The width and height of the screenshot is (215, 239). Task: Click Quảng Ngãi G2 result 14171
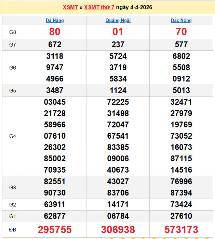click(118, 205)
